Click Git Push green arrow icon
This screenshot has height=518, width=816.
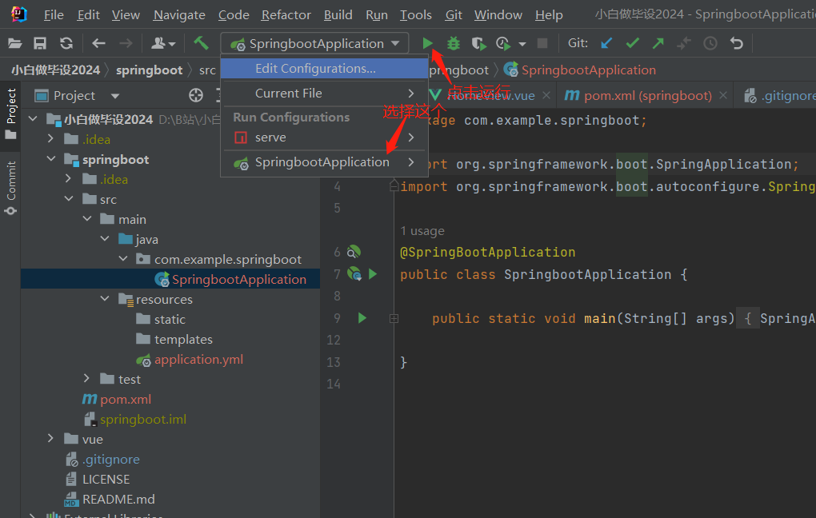658,44
